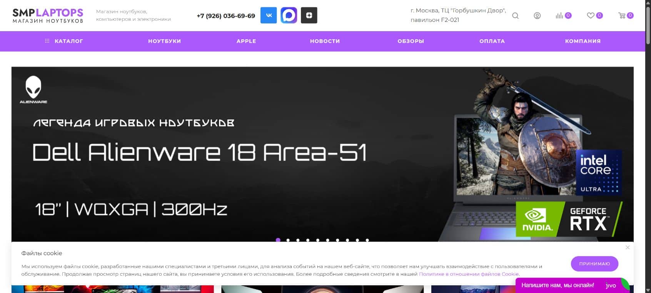Open the favorites heart icon
This screenshot has width=651, height=293.
[591, 15]
